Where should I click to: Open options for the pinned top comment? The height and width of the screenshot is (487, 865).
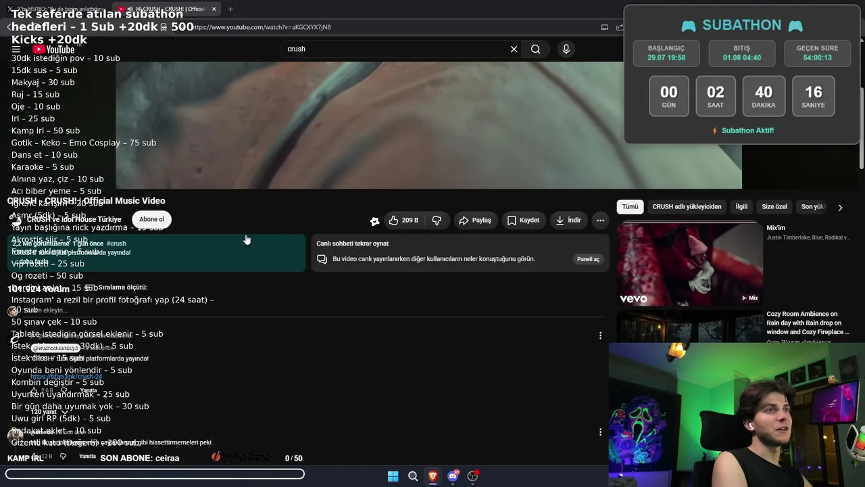tap(600, 335)
